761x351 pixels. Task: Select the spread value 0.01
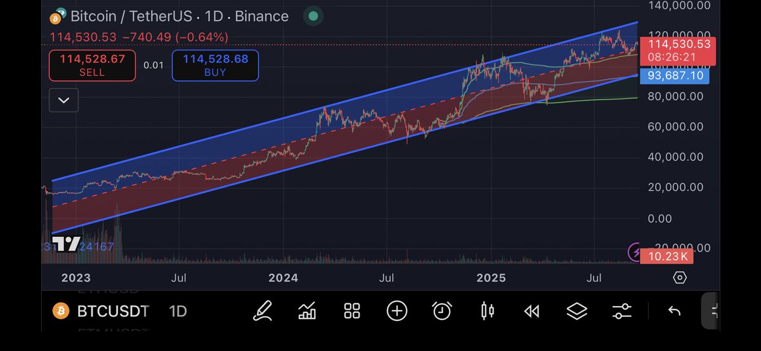tap(153, 65)
